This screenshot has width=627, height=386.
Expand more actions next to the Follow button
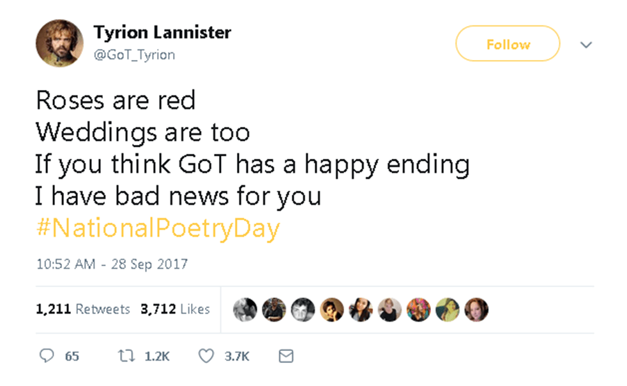click(586, 44)
